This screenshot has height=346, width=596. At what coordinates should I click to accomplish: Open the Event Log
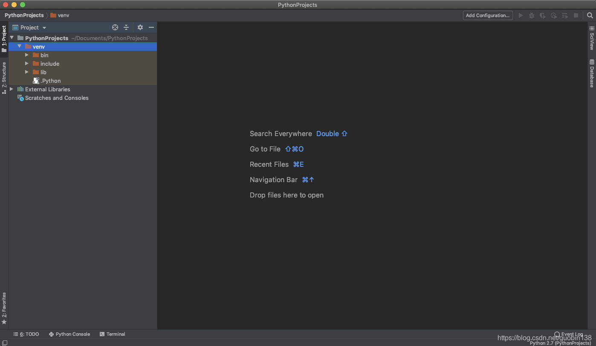point(568,334)
